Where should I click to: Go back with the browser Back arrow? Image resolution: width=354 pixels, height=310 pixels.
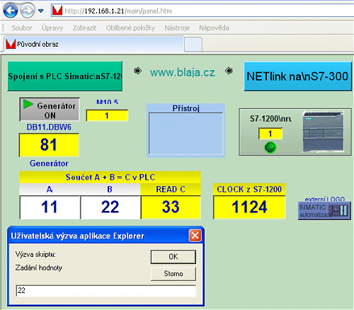[x=10, y=11]
